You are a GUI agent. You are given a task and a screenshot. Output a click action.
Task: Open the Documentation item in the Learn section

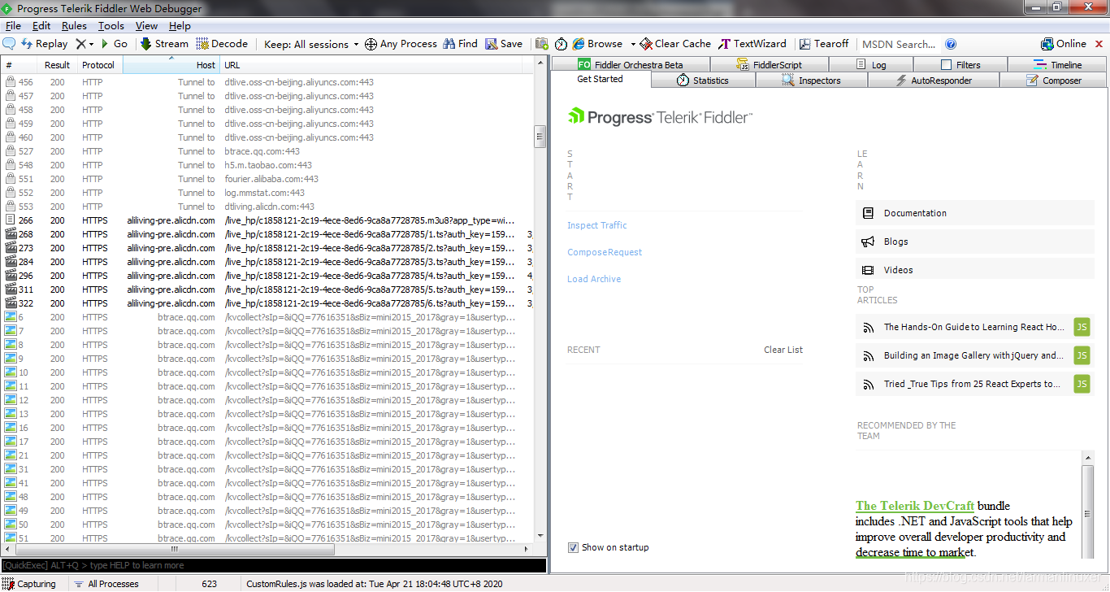[975, 213]
